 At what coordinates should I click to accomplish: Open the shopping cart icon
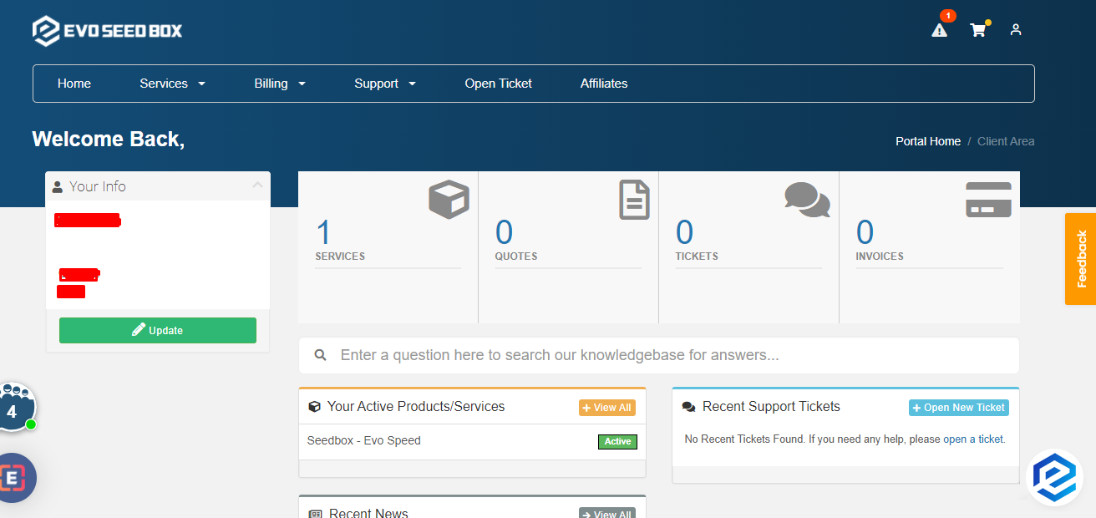click(978, 30)
